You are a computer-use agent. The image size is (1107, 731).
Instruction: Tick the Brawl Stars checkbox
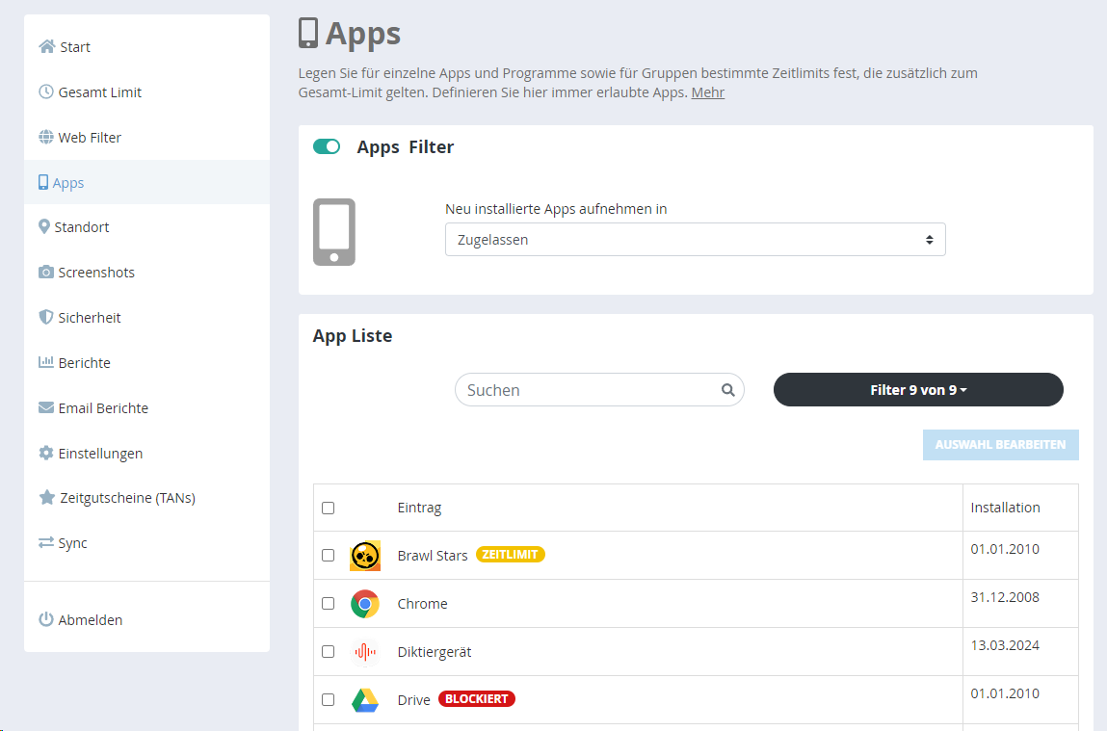click(328, 556)
